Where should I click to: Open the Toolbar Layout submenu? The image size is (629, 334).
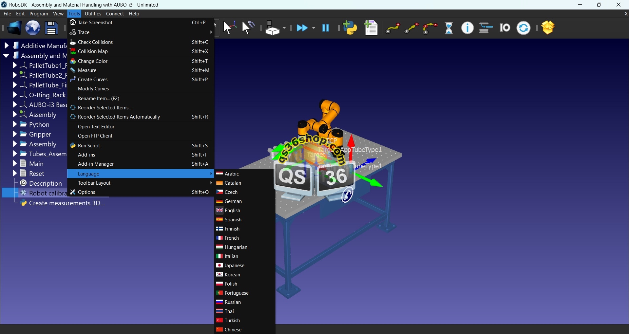[x=95, y=183]
